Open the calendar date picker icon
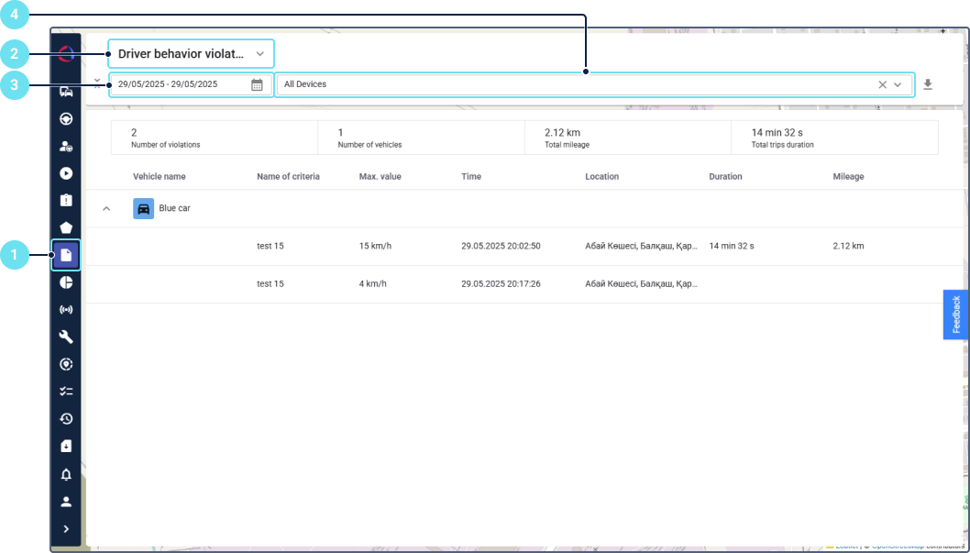Screen dimensions: 970x553 click(257, 84)
